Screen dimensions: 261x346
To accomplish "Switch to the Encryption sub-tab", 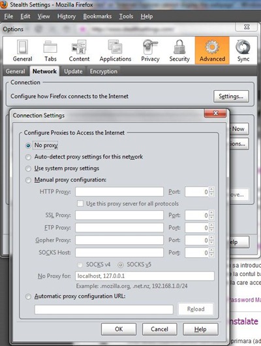I will click(x=104, y=71).
